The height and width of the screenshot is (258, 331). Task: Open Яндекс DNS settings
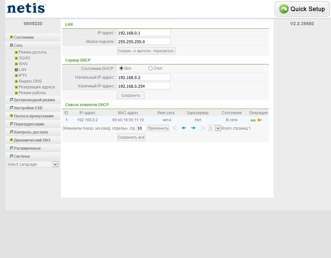click(30, 81)
